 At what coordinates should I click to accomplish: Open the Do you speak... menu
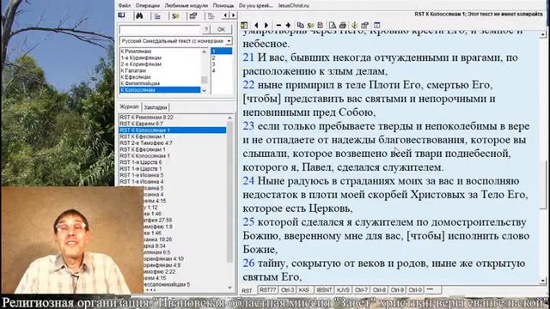click(256, 6)
